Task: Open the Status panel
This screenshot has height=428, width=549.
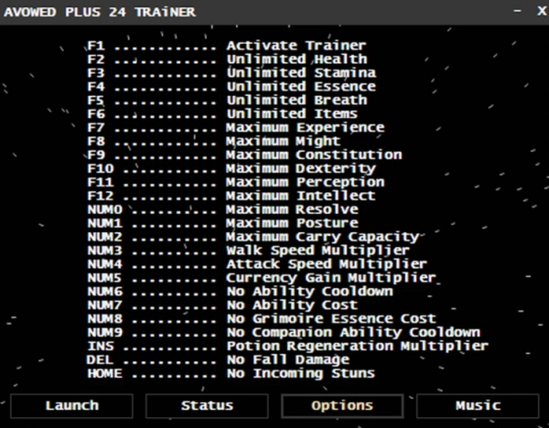Action: pos(207,406)
